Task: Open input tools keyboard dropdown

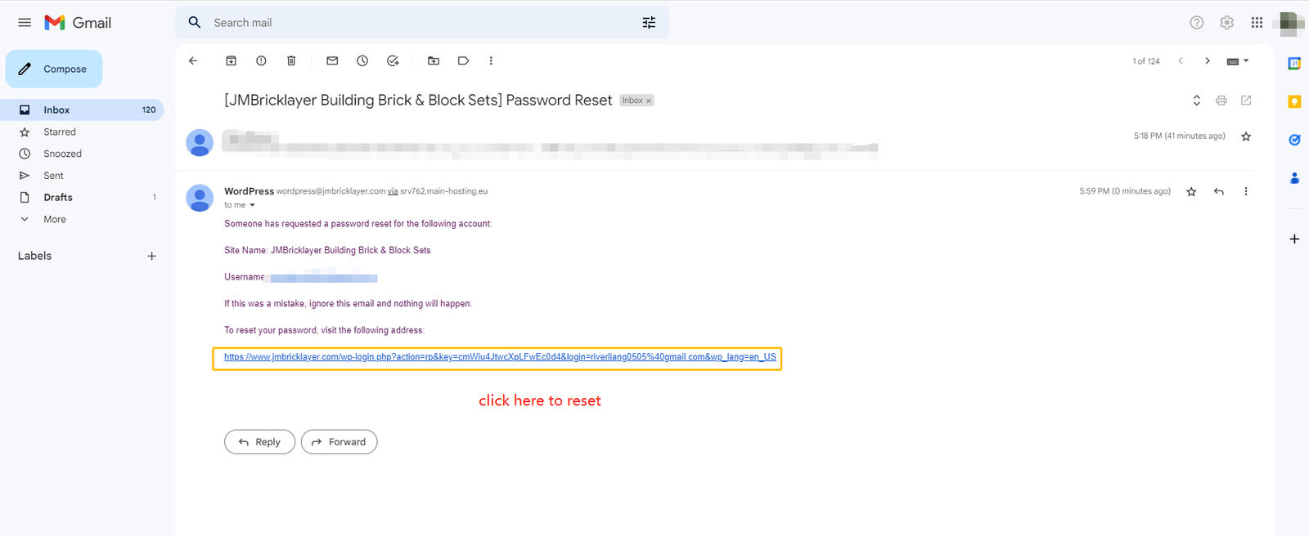Action: click(x=1238, y=61)
